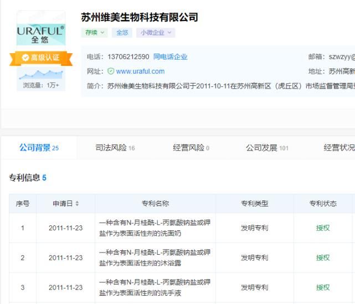Click application date in row 3

tap(66, 287)
